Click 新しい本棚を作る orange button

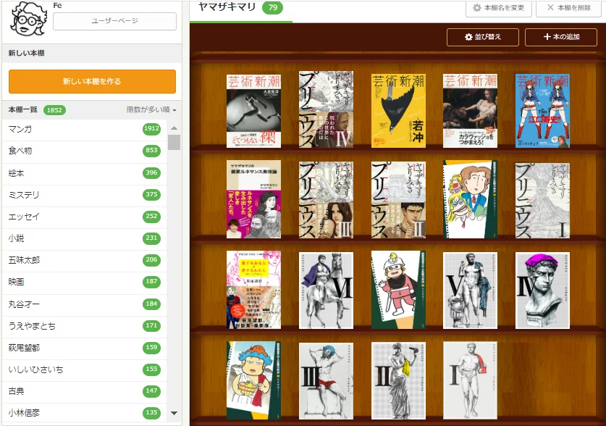click(93, 82)
